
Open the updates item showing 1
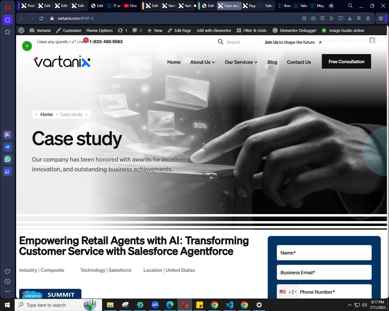pos(122,30)
